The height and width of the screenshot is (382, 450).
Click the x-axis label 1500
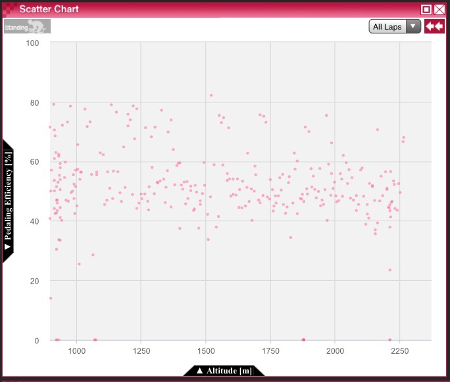[206, 351]
